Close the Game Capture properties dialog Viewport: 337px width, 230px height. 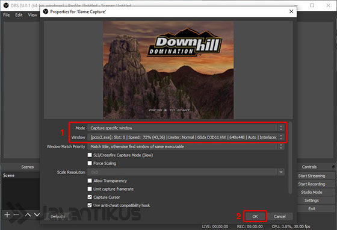tap(291, 11)
